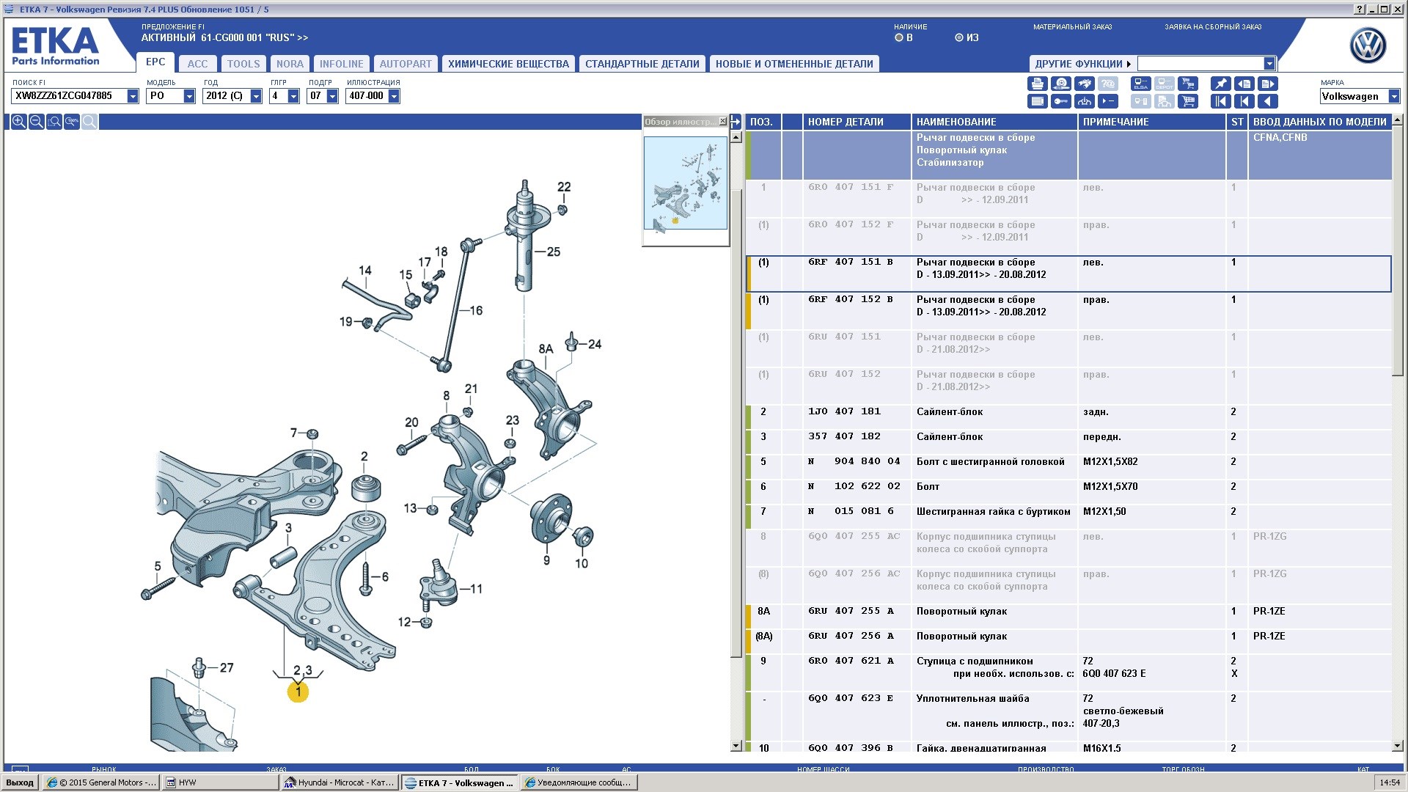
Task: Switch to the Уведомляющие сообщ taskbar window
Action: (x=579, y=782)
